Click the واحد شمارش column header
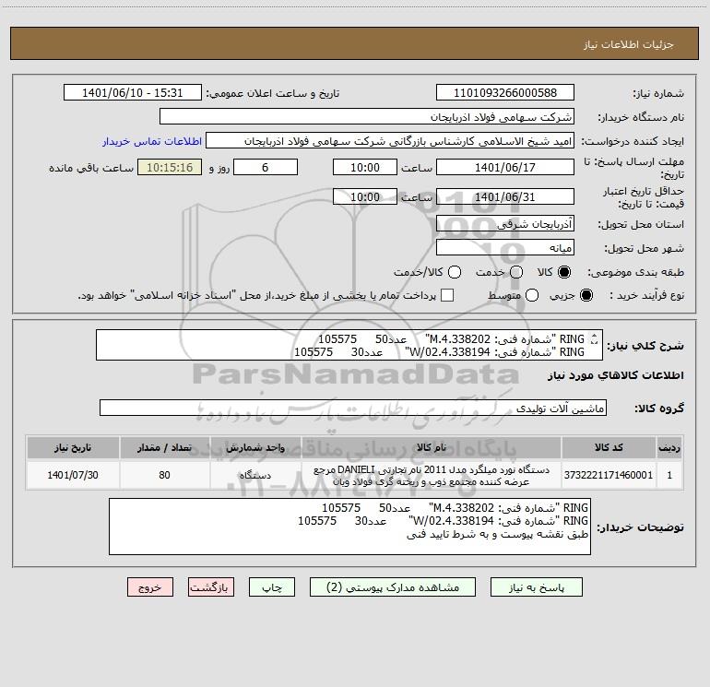710x687 pixels. pos(255,447)
